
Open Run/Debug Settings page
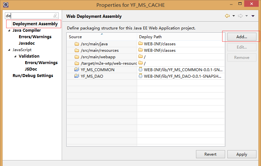coord(33,76)
